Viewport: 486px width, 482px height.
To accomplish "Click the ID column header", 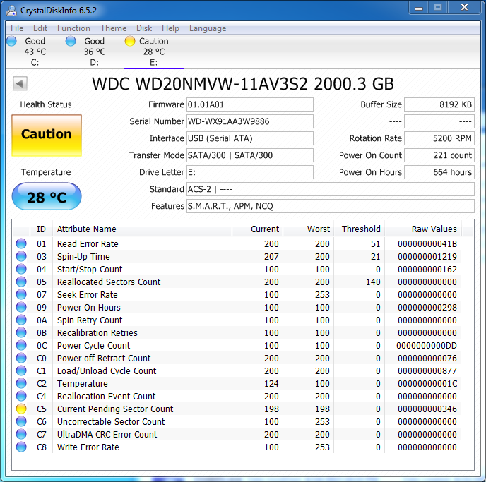I will (x=41, y=229).
